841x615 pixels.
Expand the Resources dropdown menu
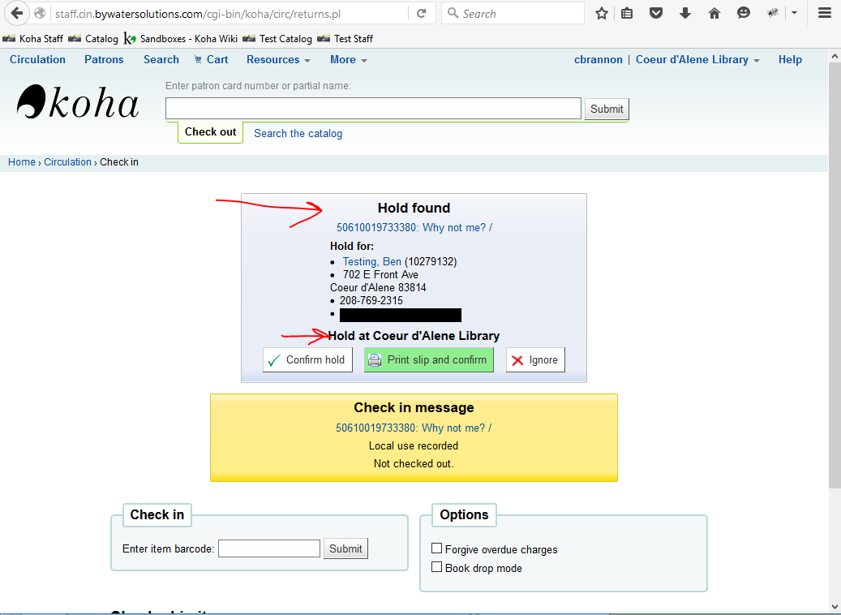pyautogui.click(x=278, y=59)
